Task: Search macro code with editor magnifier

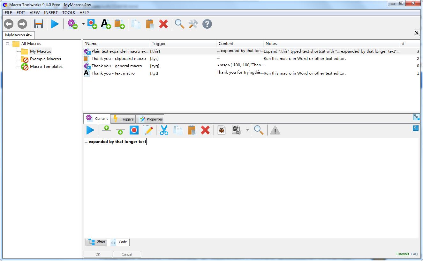Action: coord(259,130)
